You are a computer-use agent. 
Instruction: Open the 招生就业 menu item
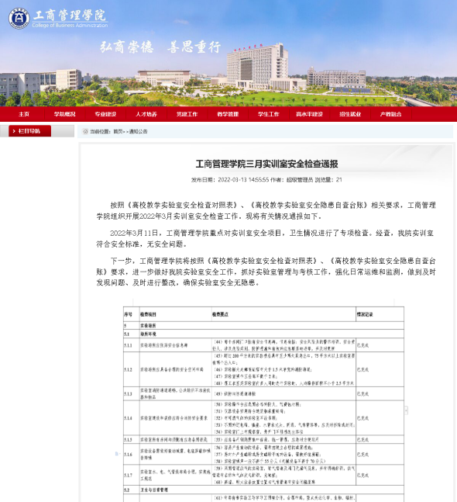[x=350, y=114]
